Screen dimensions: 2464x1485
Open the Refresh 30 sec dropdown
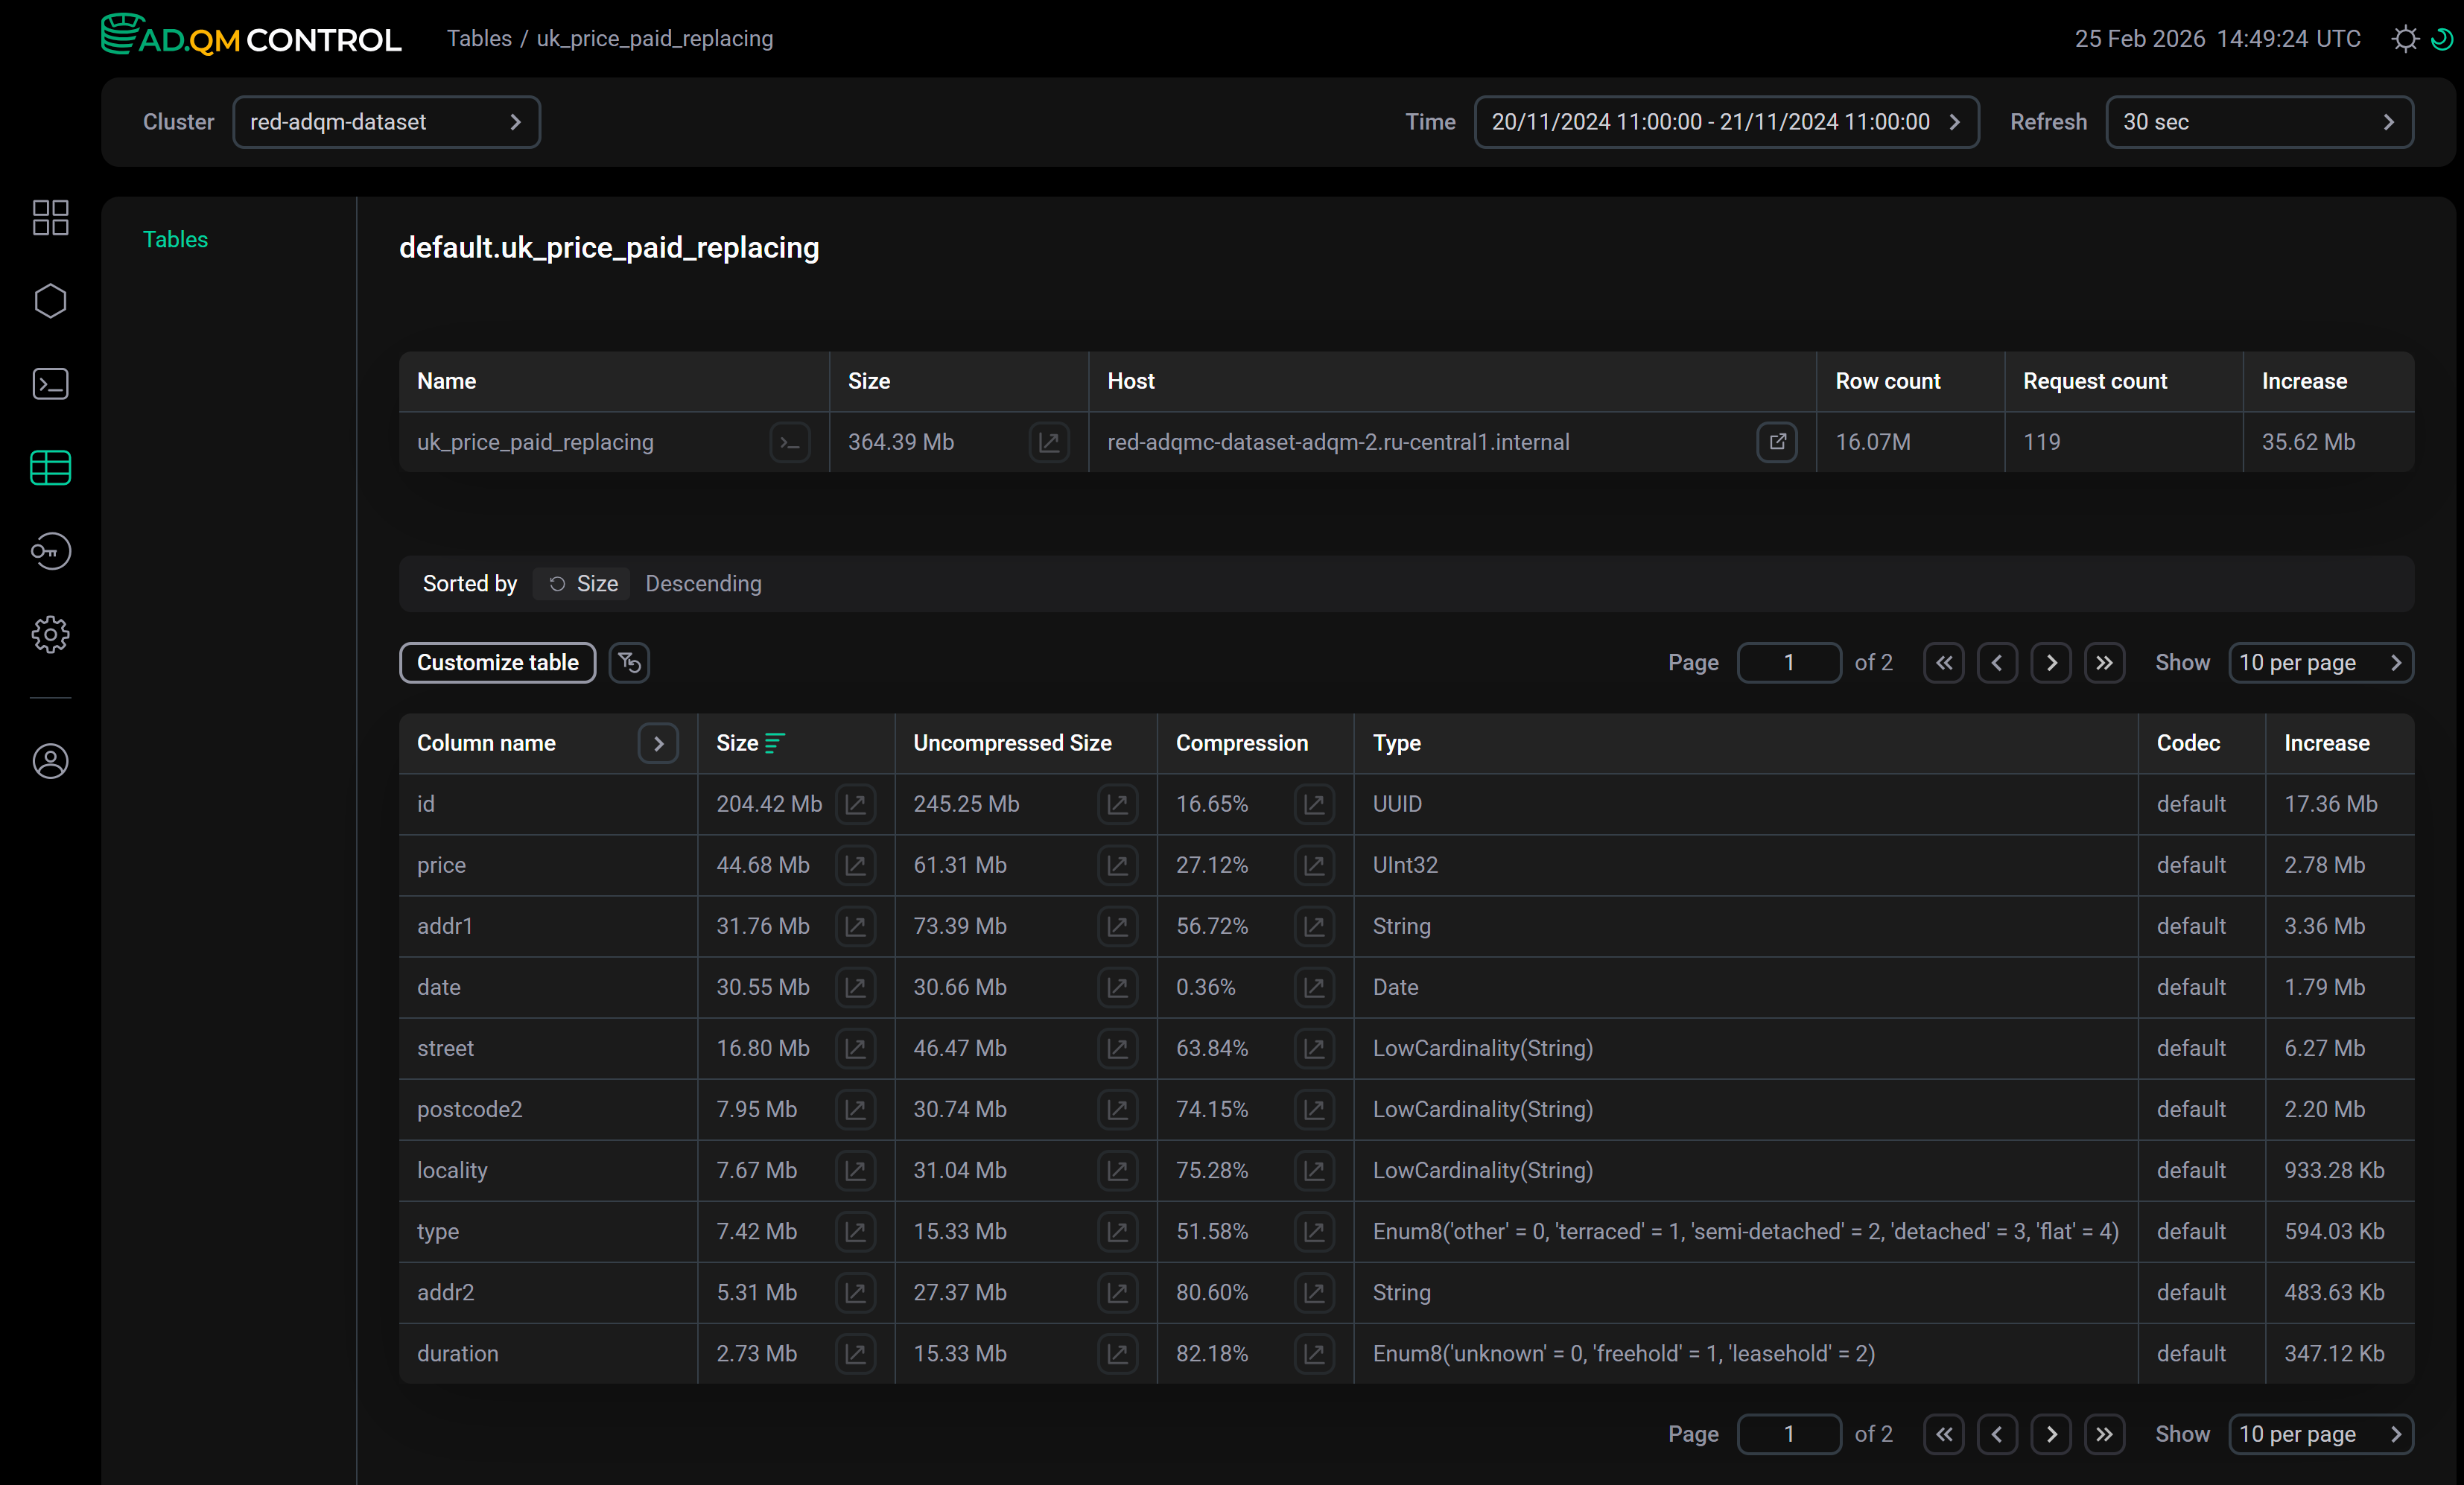[2259, 122]
